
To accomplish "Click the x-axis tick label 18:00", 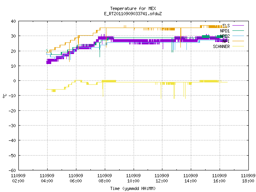I will (248, 181).
